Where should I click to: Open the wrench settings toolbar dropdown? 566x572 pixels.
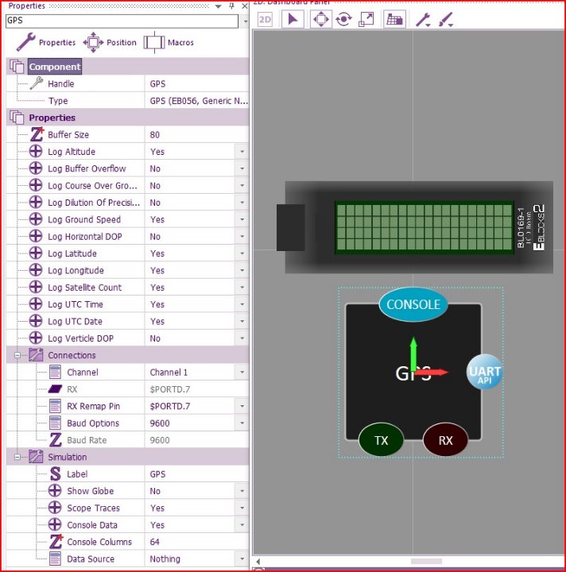point(422,19)
